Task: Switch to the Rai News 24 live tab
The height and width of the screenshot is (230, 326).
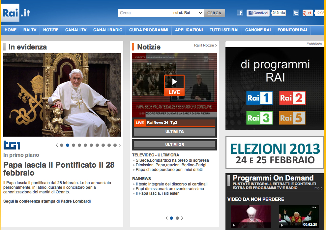Action: (157, 123)
